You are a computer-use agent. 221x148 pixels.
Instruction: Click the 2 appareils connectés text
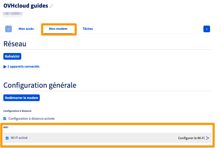pyautogui.click(x=23, y=66)
